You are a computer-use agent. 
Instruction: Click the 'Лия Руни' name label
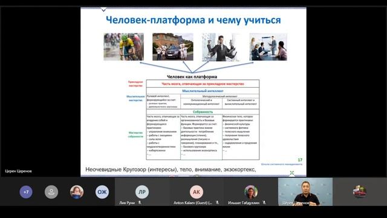pyautogui.click(x=127, y=203)
